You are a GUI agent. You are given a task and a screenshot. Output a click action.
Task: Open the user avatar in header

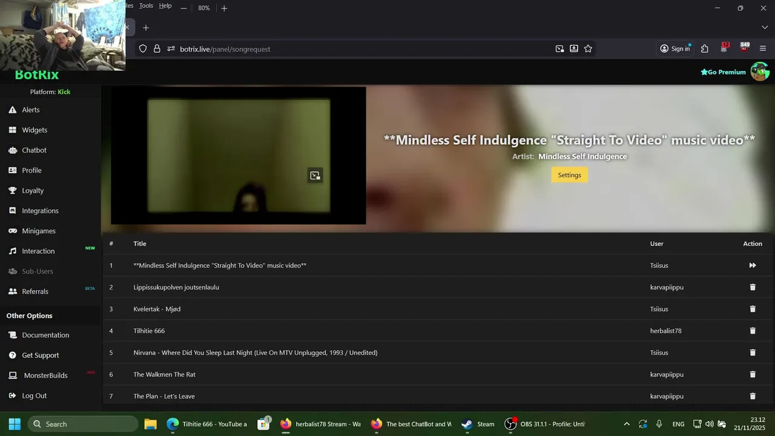760,71
